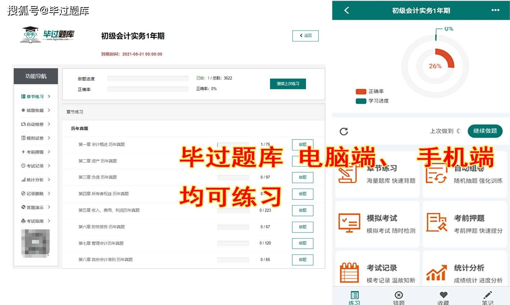This screenshot has height=305, width=510.
Task: Click the 做题进度 progress bar
Action: point(148,78)
